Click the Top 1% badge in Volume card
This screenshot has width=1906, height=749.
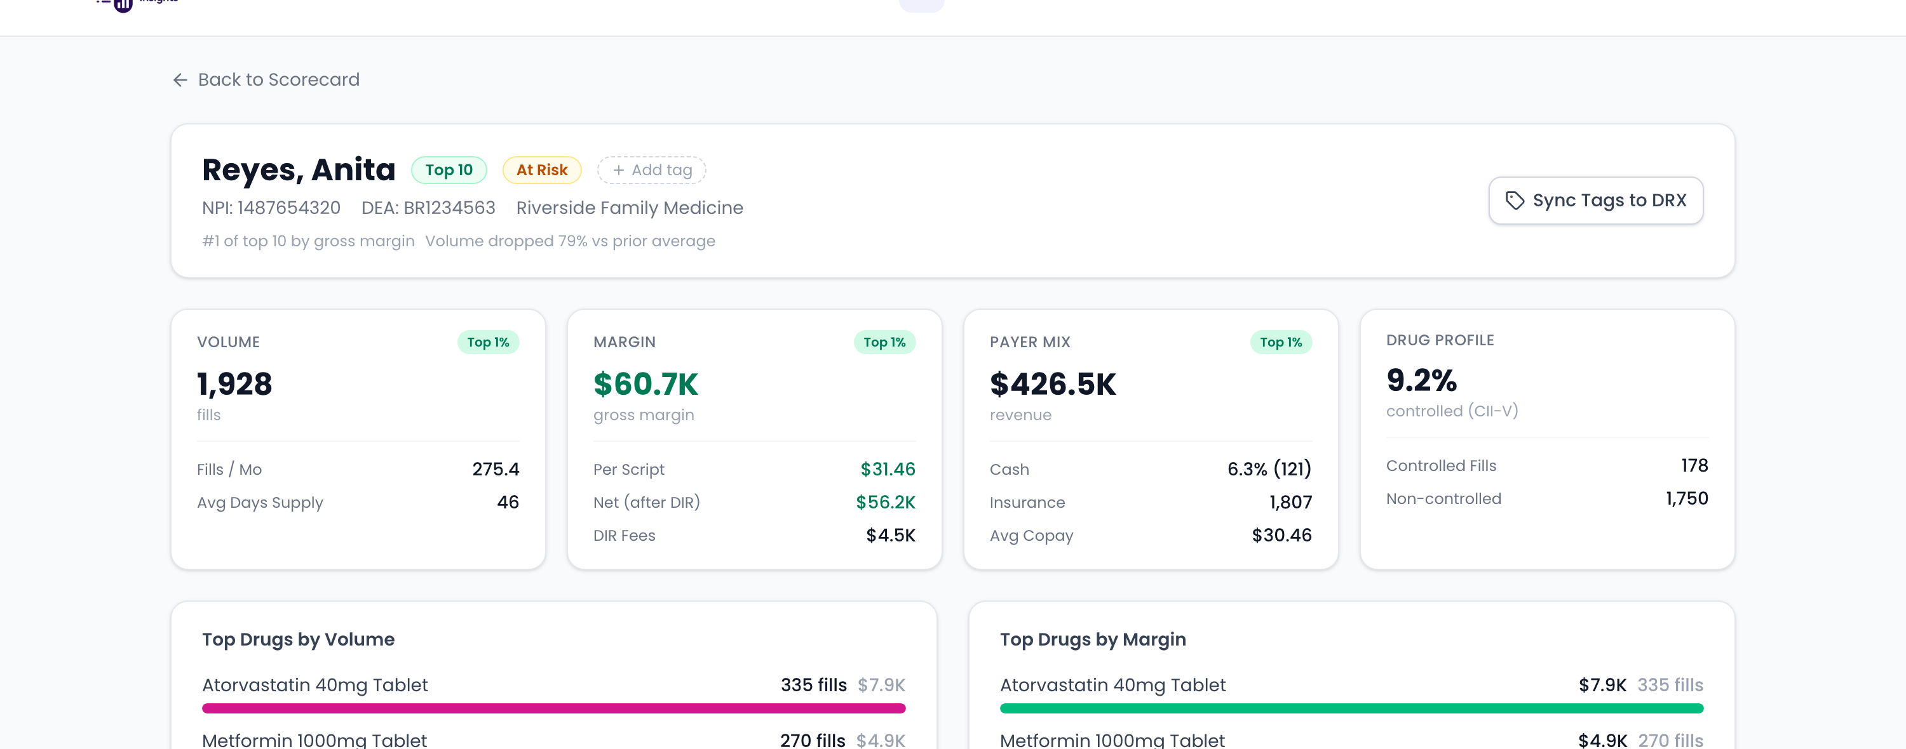(489, 342)
